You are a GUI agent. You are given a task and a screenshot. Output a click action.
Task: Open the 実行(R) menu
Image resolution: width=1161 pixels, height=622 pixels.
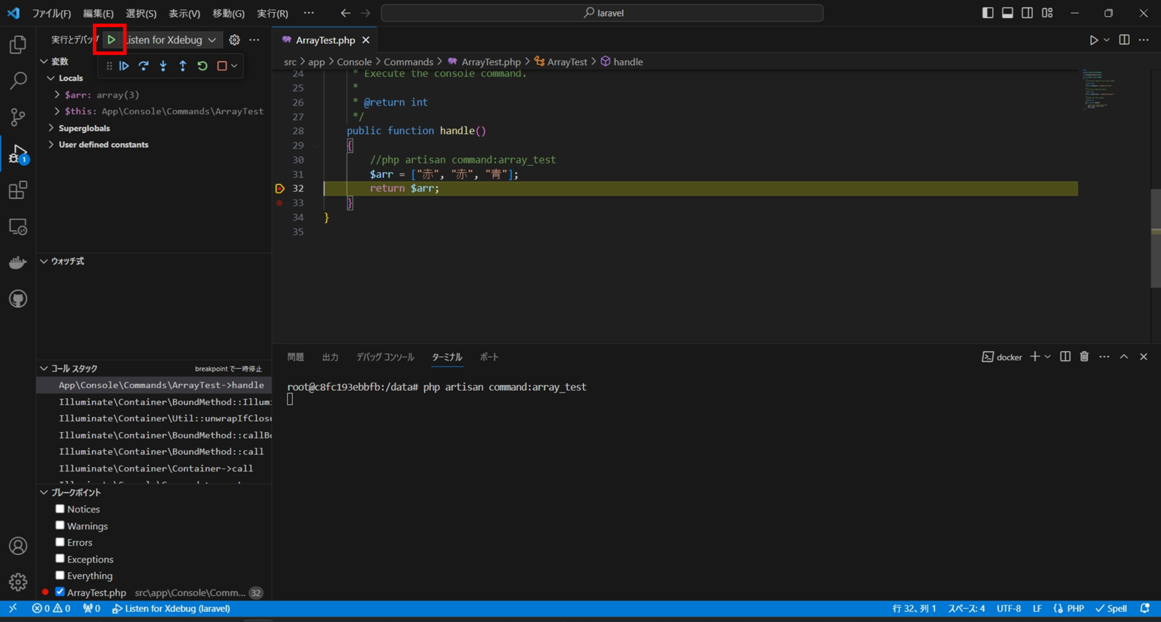pos(272,13)
